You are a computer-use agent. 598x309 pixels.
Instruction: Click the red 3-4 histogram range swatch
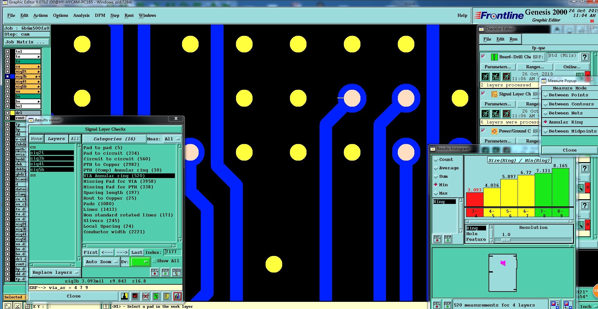tap(475, 213)
